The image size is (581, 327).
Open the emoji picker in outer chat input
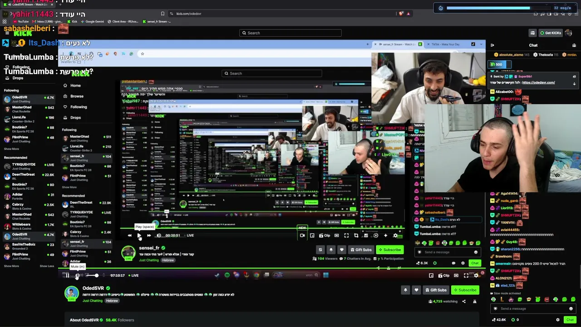point(571,309)
